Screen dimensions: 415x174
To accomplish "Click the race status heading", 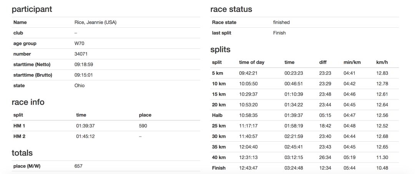I will click(231, 9).
